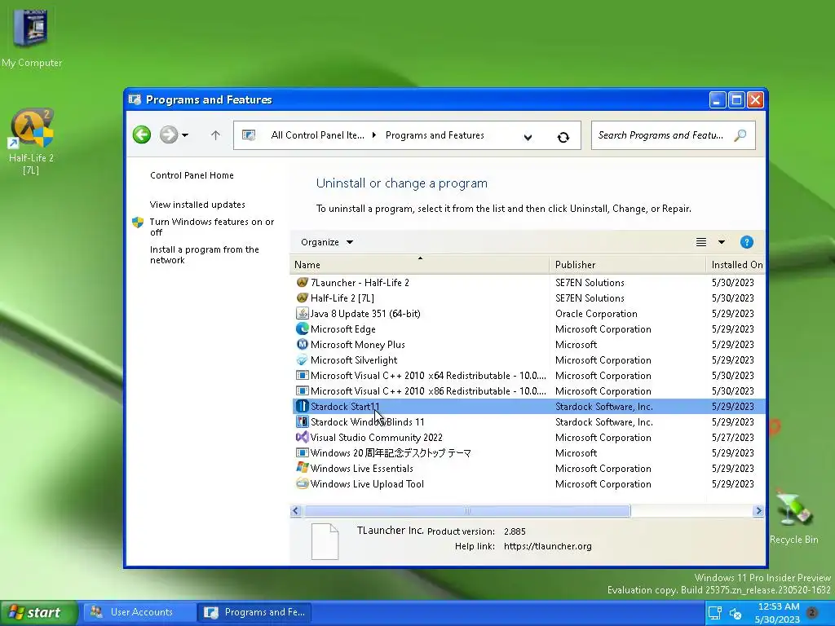This screenshot has width=835, height=626.
Task: Select Stardock WindowBlinds 11 icon
Action: click(x=302, y=421)
